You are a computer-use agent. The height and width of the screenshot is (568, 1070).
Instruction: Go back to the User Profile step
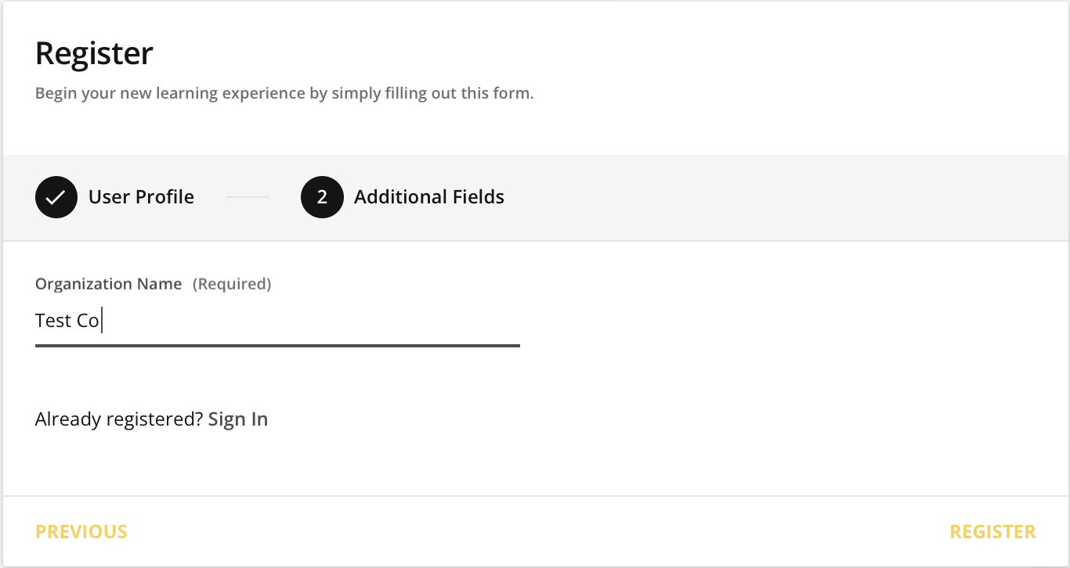(81, 532)
